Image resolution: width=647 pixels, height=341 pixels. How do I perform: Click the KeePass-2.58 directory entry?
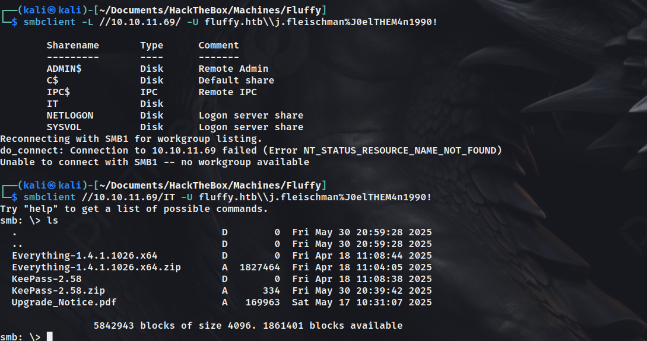47,279
